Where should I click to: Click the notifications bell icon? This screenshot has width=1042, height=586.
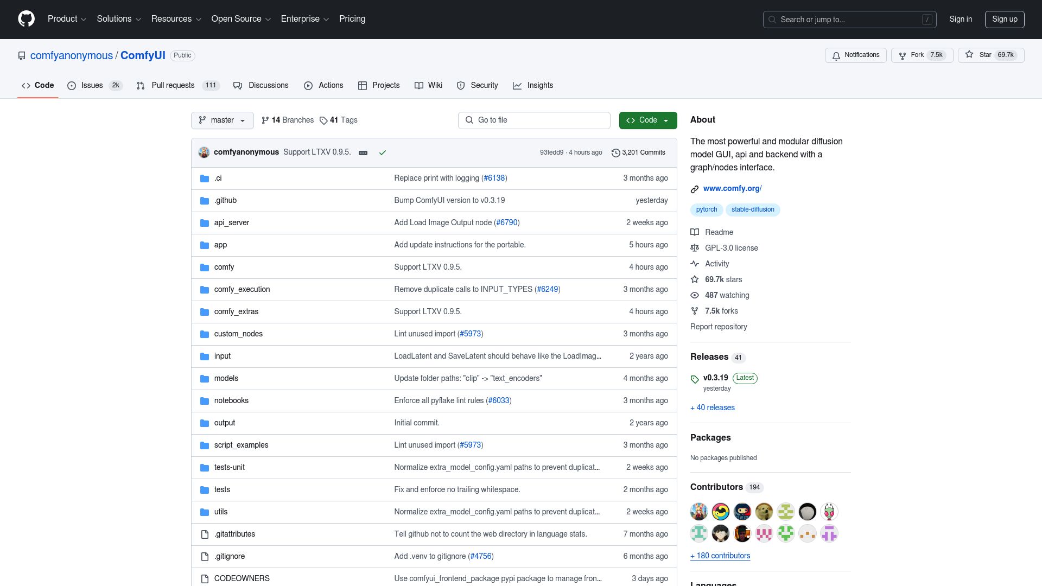836,55
